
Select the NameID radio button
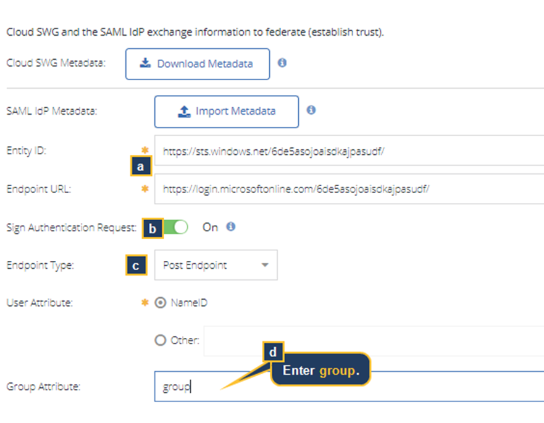coord(161,303)
